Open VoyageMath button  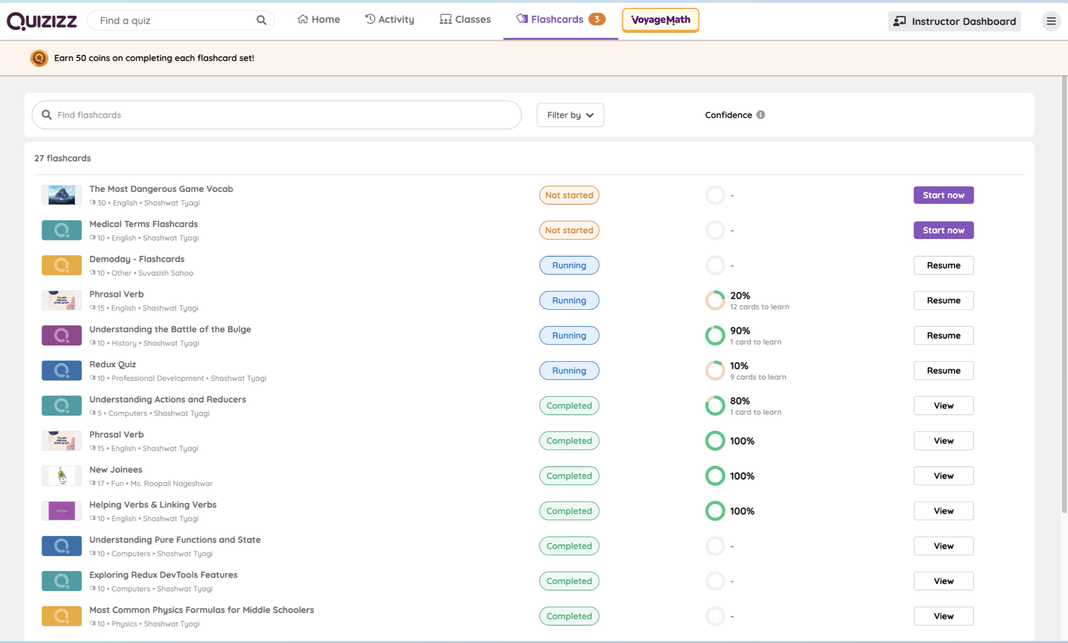click(x=660, y=20)
